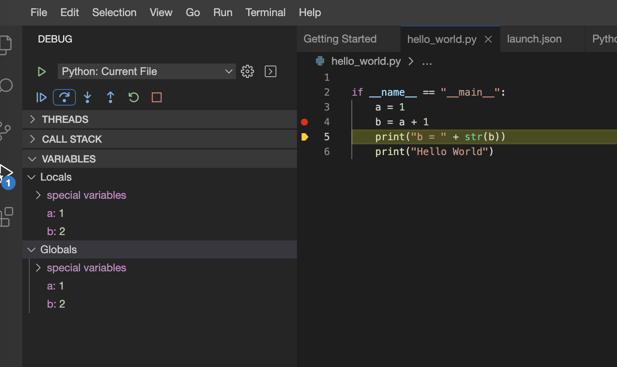Open the Python: Current File configuration dropdown
The height and width of the screenshot is (367, 617).
coord(147,71)
